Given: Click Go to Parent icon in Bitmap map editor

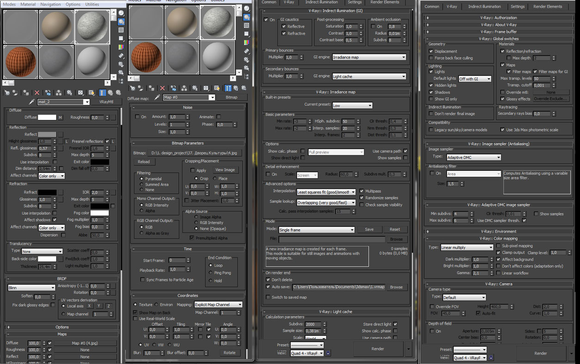Looking at the screenshot, I should [x=236, y=88].
